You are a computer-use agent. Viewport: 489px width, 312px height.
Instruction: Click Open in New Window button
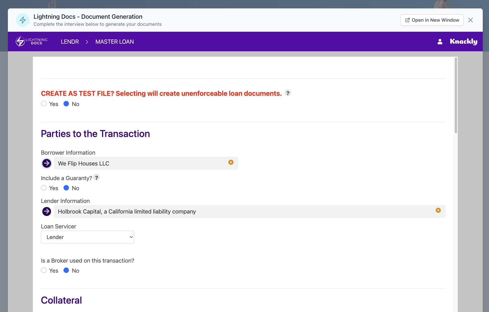click(x=432, y=20)
